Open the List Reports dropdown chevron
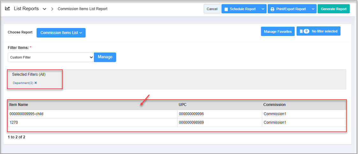Screen dimensions: 358x154 coord(45,9)
